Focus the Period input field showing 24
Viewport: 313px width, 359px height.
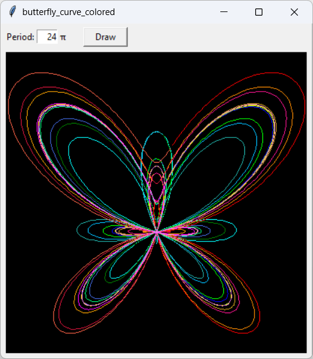click(48, 37)
